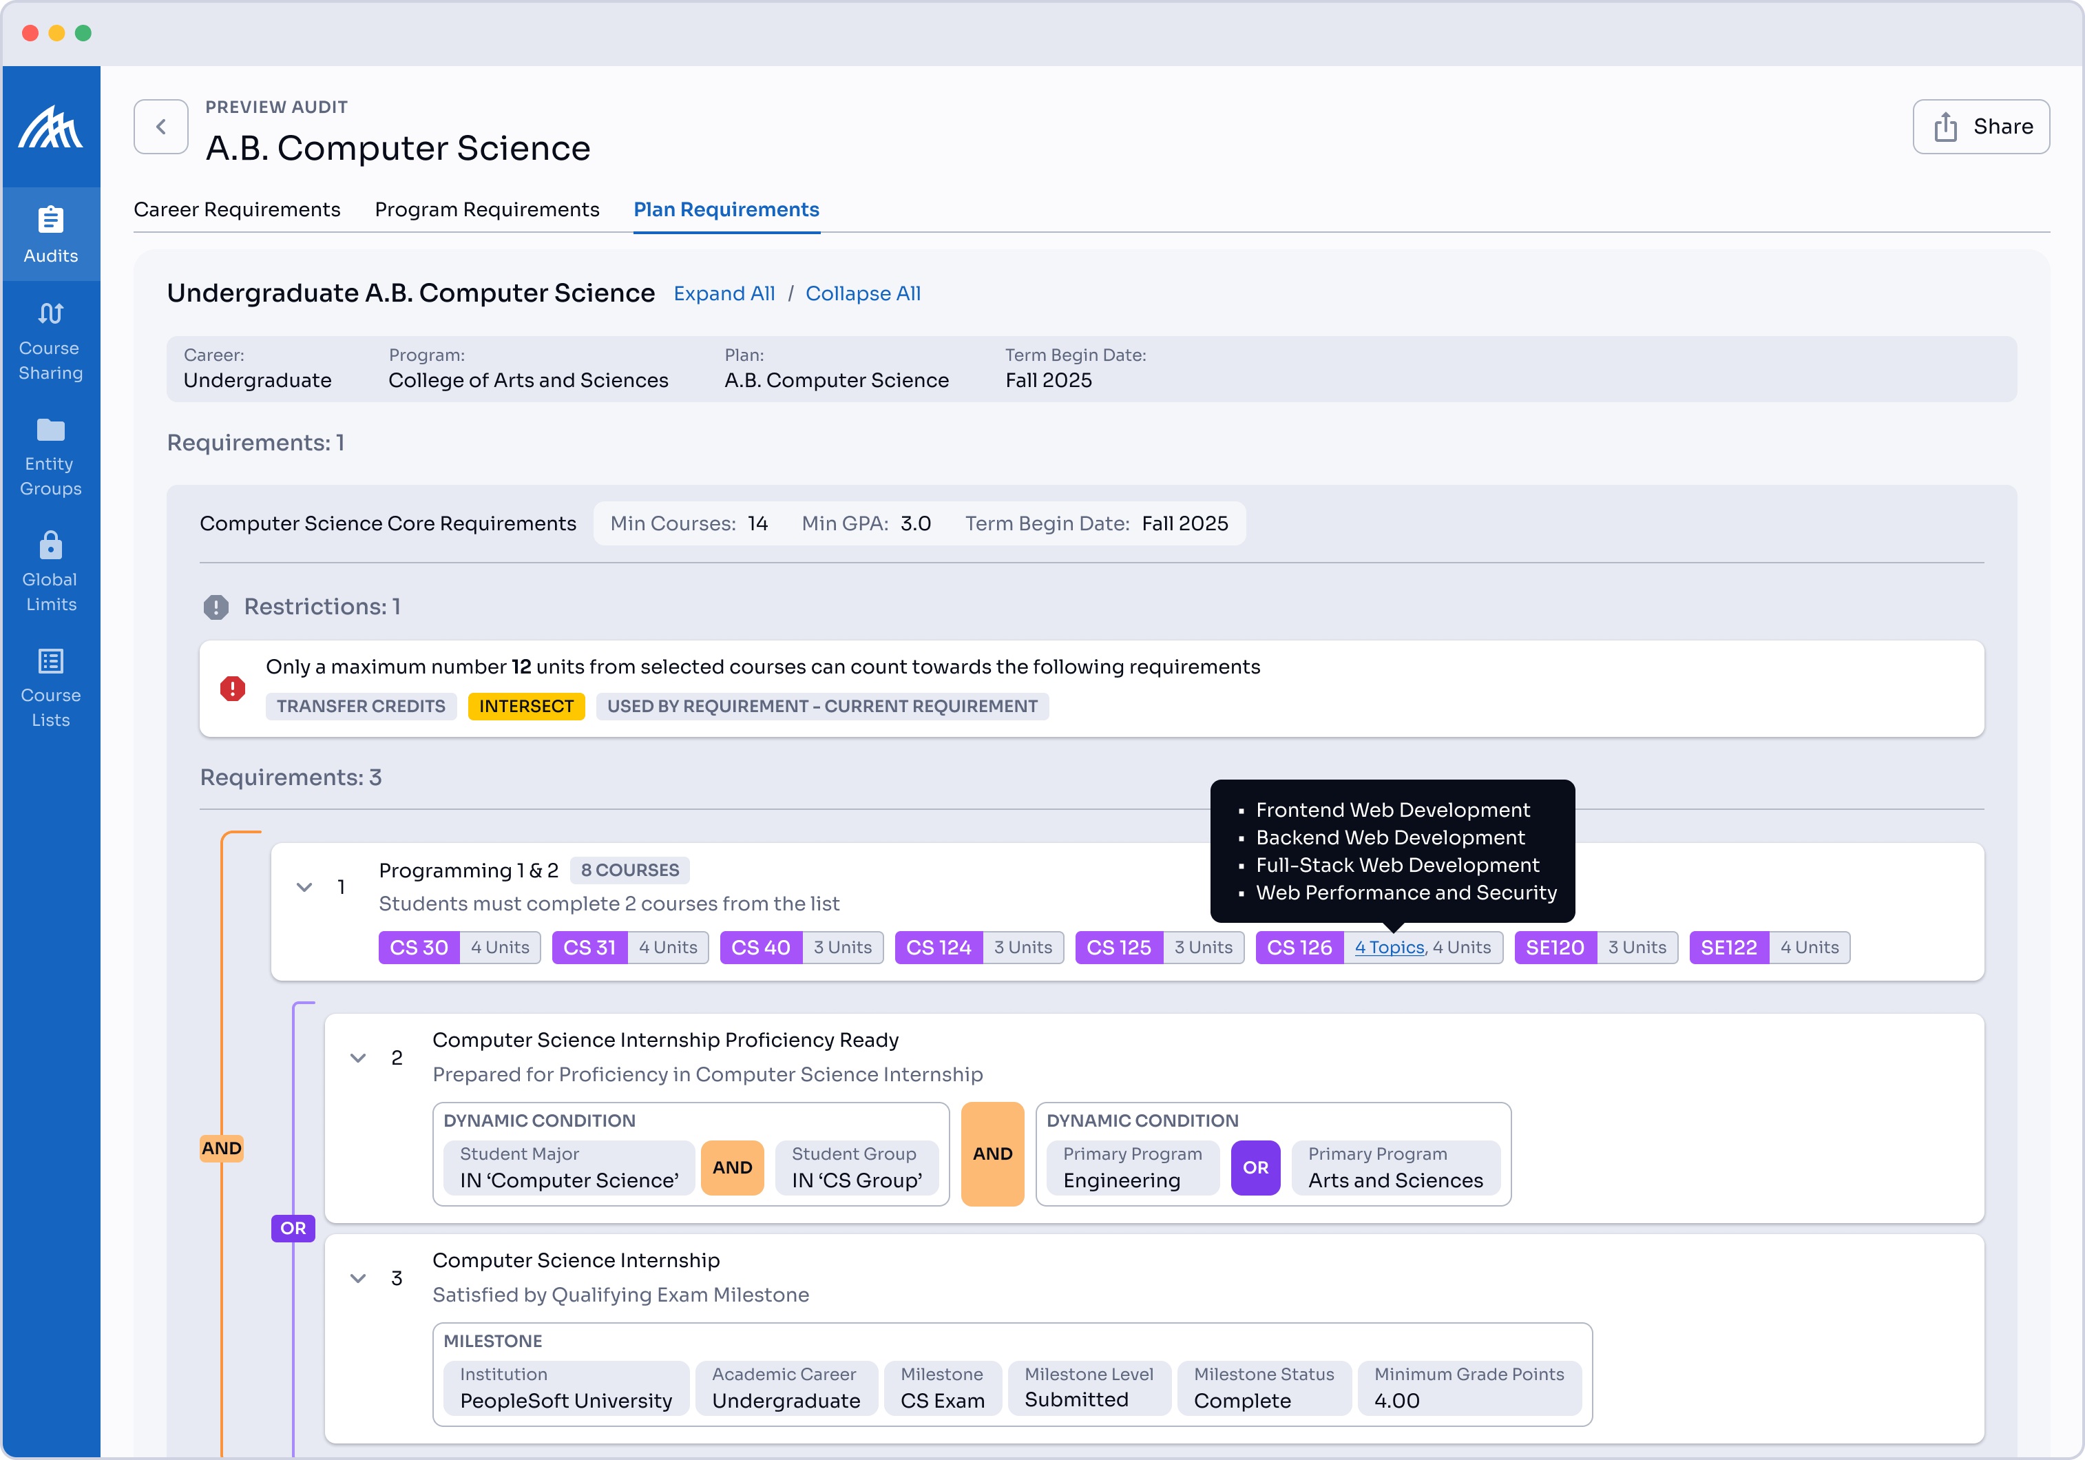The image size is (2085, 1460).
Task: Collapse the Computer Science Internship requirement
Action: (x=358, y=1278)
